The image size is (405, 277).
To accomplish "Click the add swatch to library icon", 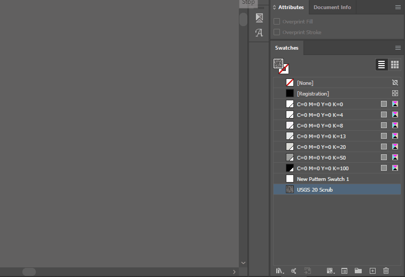I will point(307,271).
